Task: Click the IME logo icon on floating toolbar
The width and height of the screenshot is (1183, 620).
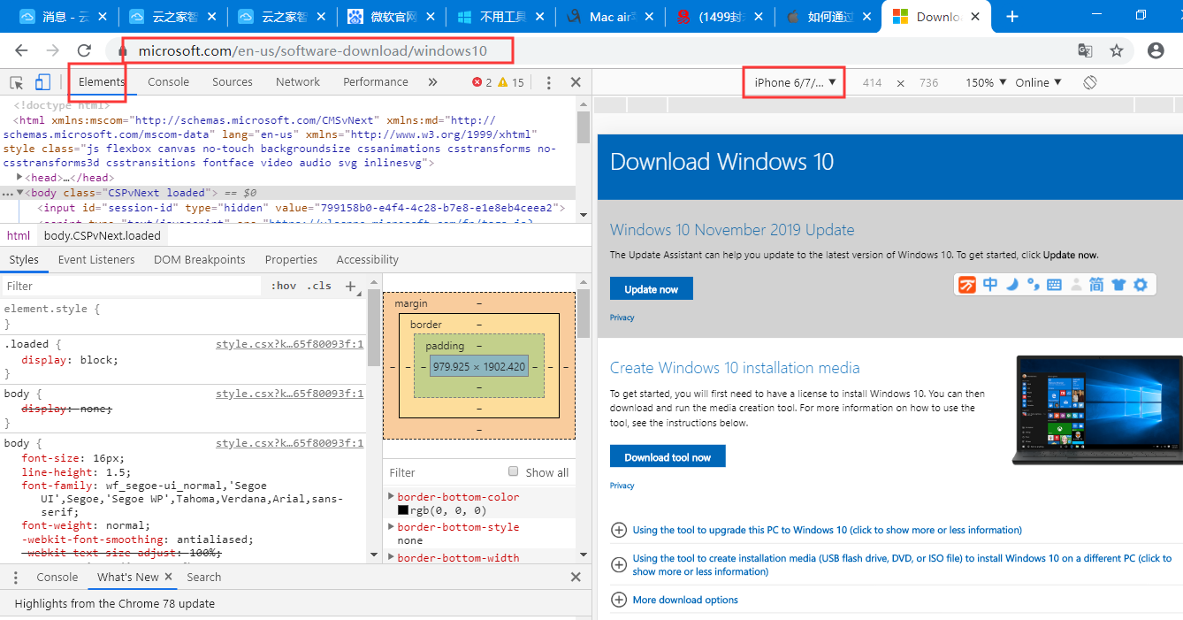Action: coord(967,285)
